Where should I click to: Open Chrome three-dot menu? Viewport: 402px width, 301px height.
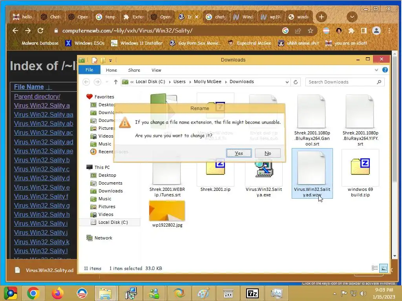pos(389,31)
